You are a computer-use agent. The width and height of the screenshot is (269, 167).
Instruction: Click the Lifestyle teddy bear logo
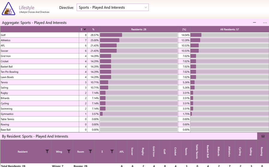pyautogui.click(x=8, y=9)
